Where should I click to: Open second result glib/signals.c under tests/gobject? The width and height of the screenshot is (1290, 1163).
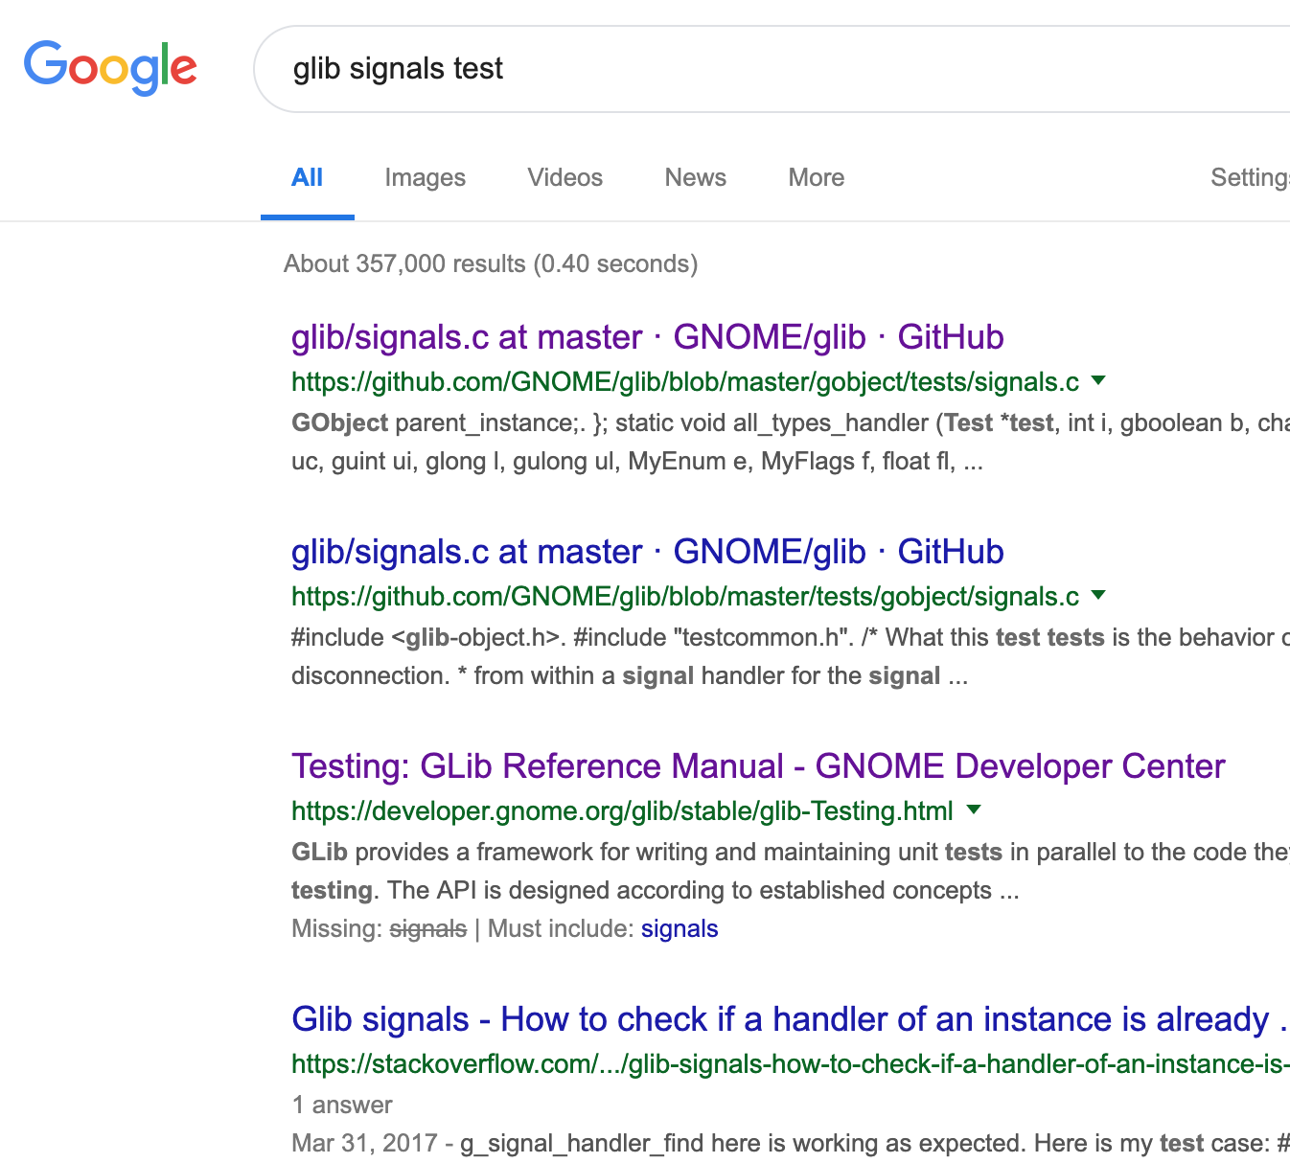pos(647,552)
